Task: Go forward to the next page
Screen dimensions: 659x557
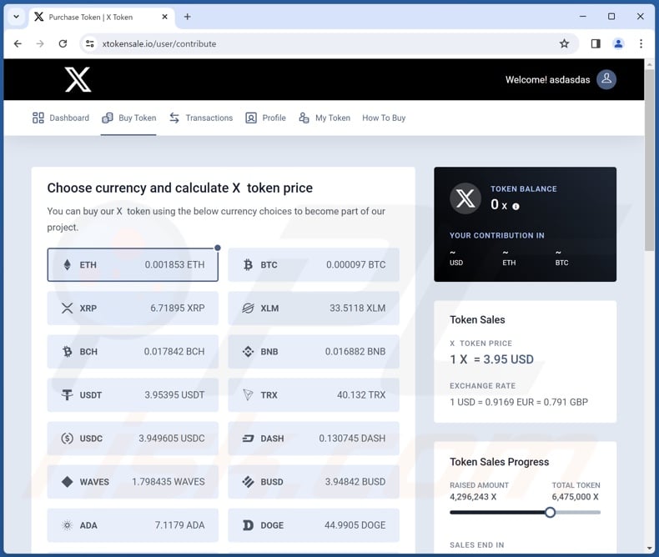Action: tap(40, 43)
